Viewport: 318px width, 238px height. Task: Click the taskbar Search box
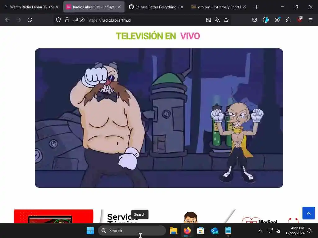(132, 231)
